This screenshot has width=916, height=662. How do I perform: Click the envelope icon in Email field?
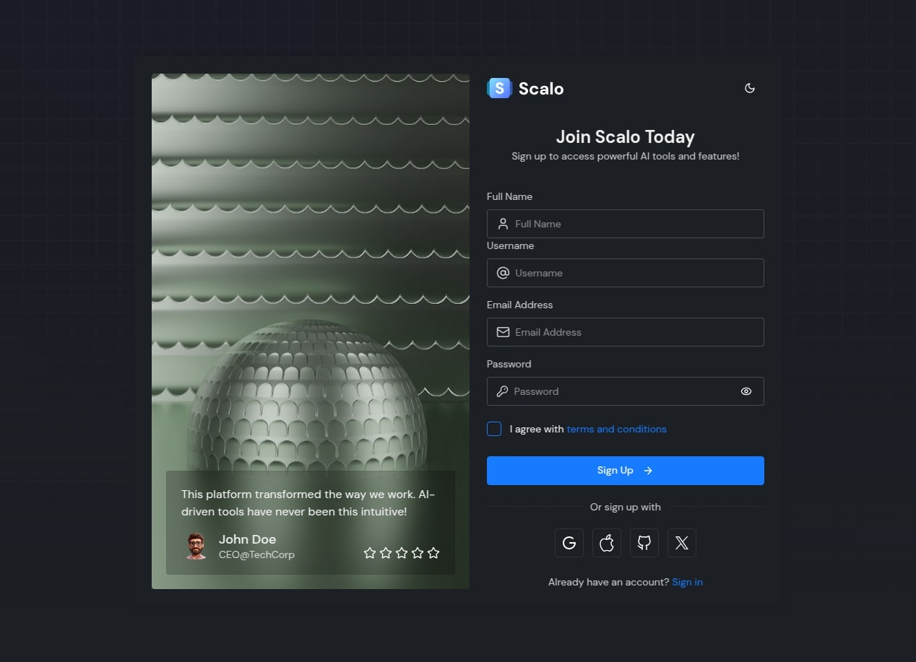click(503, 332)
